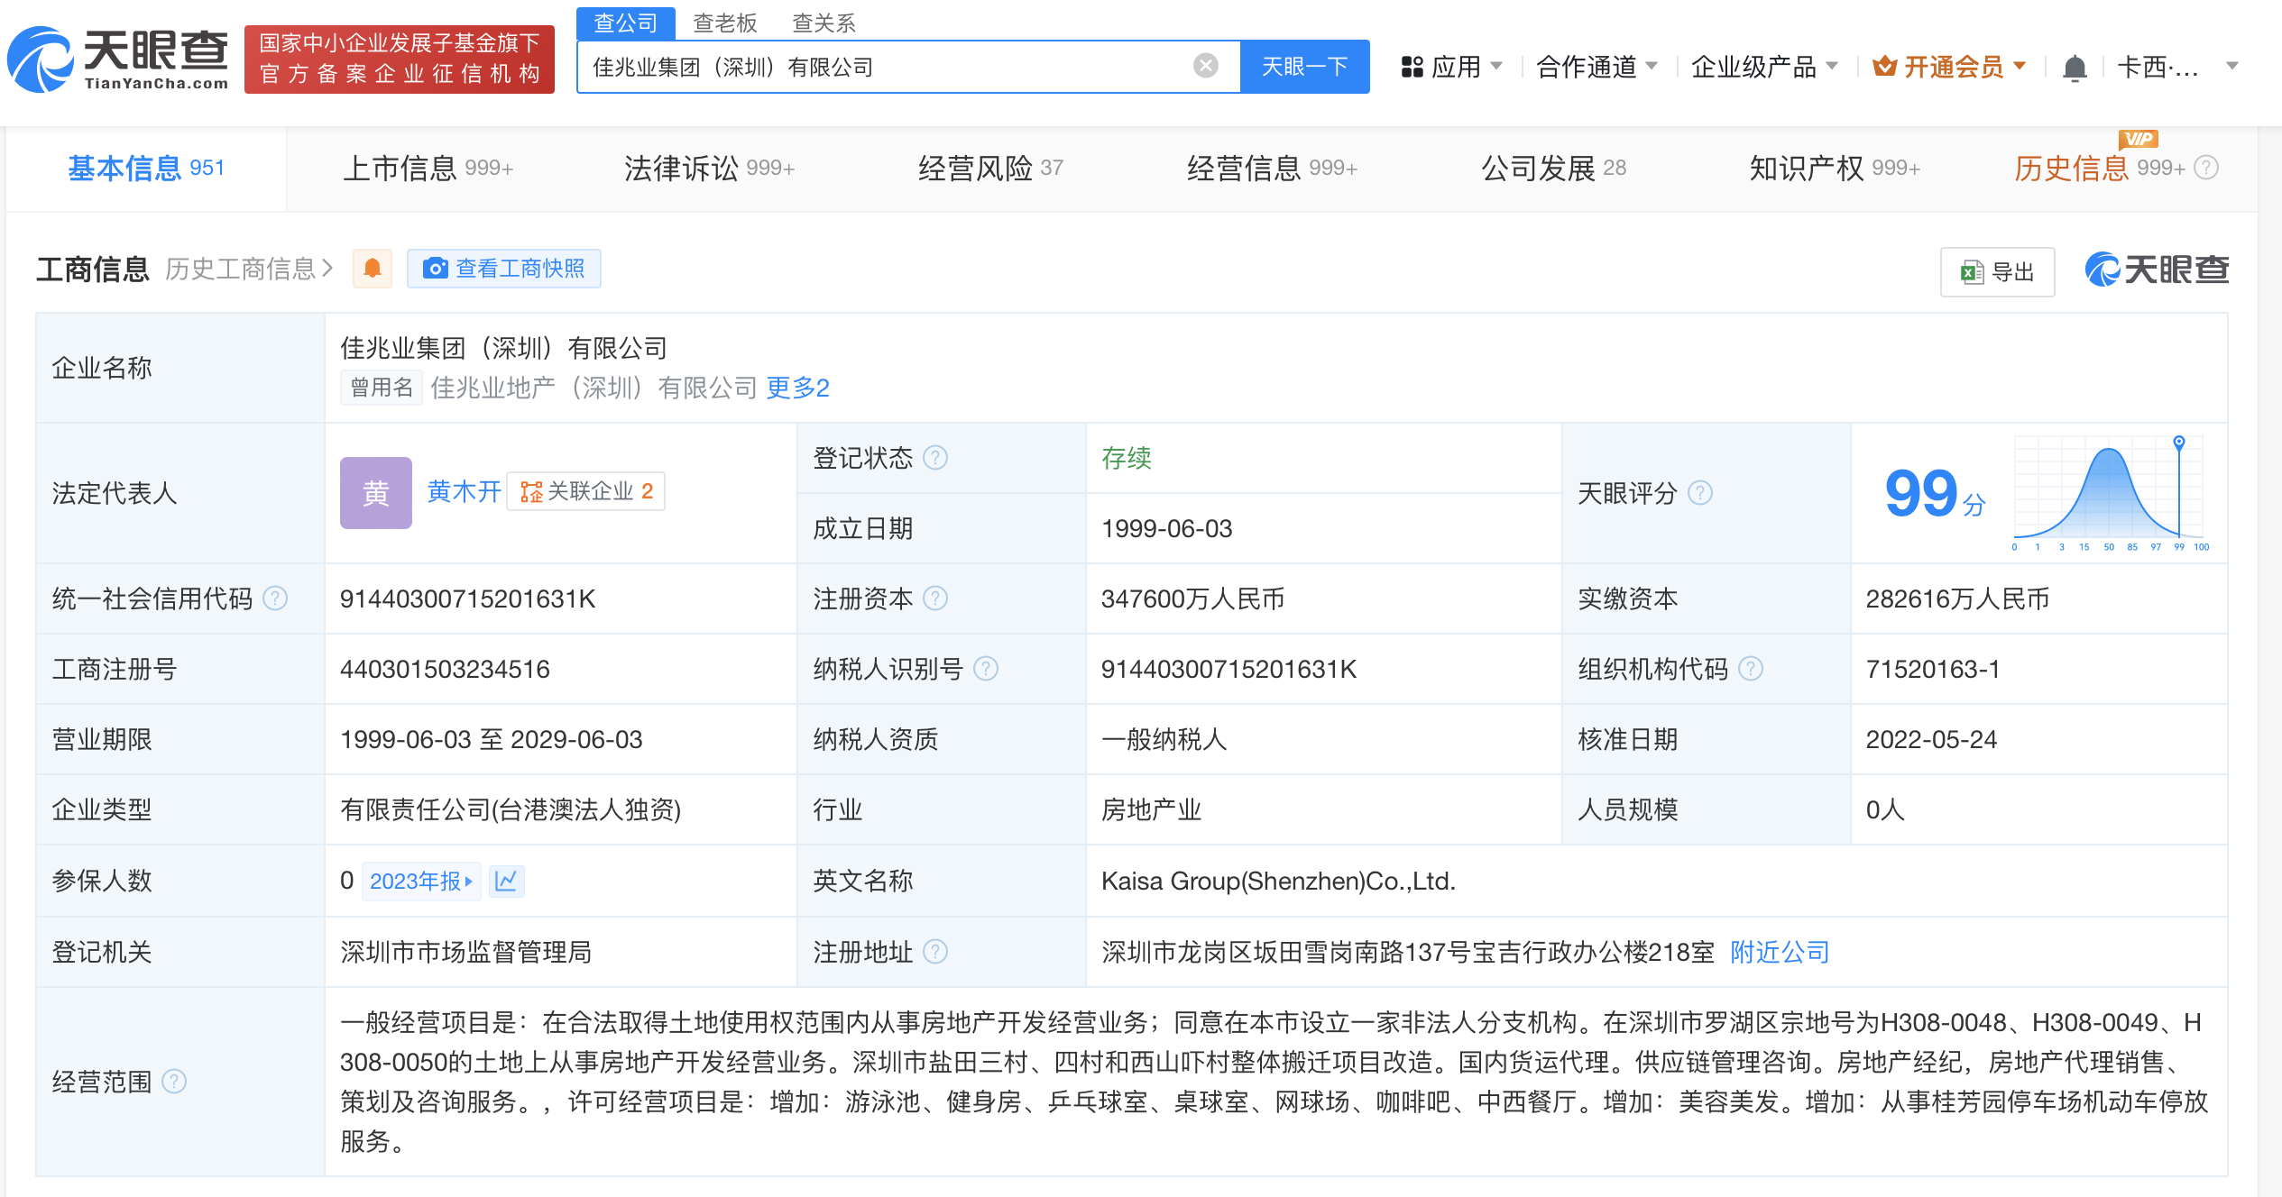Switch to the 查老板 tab

(x=723, y=23)
